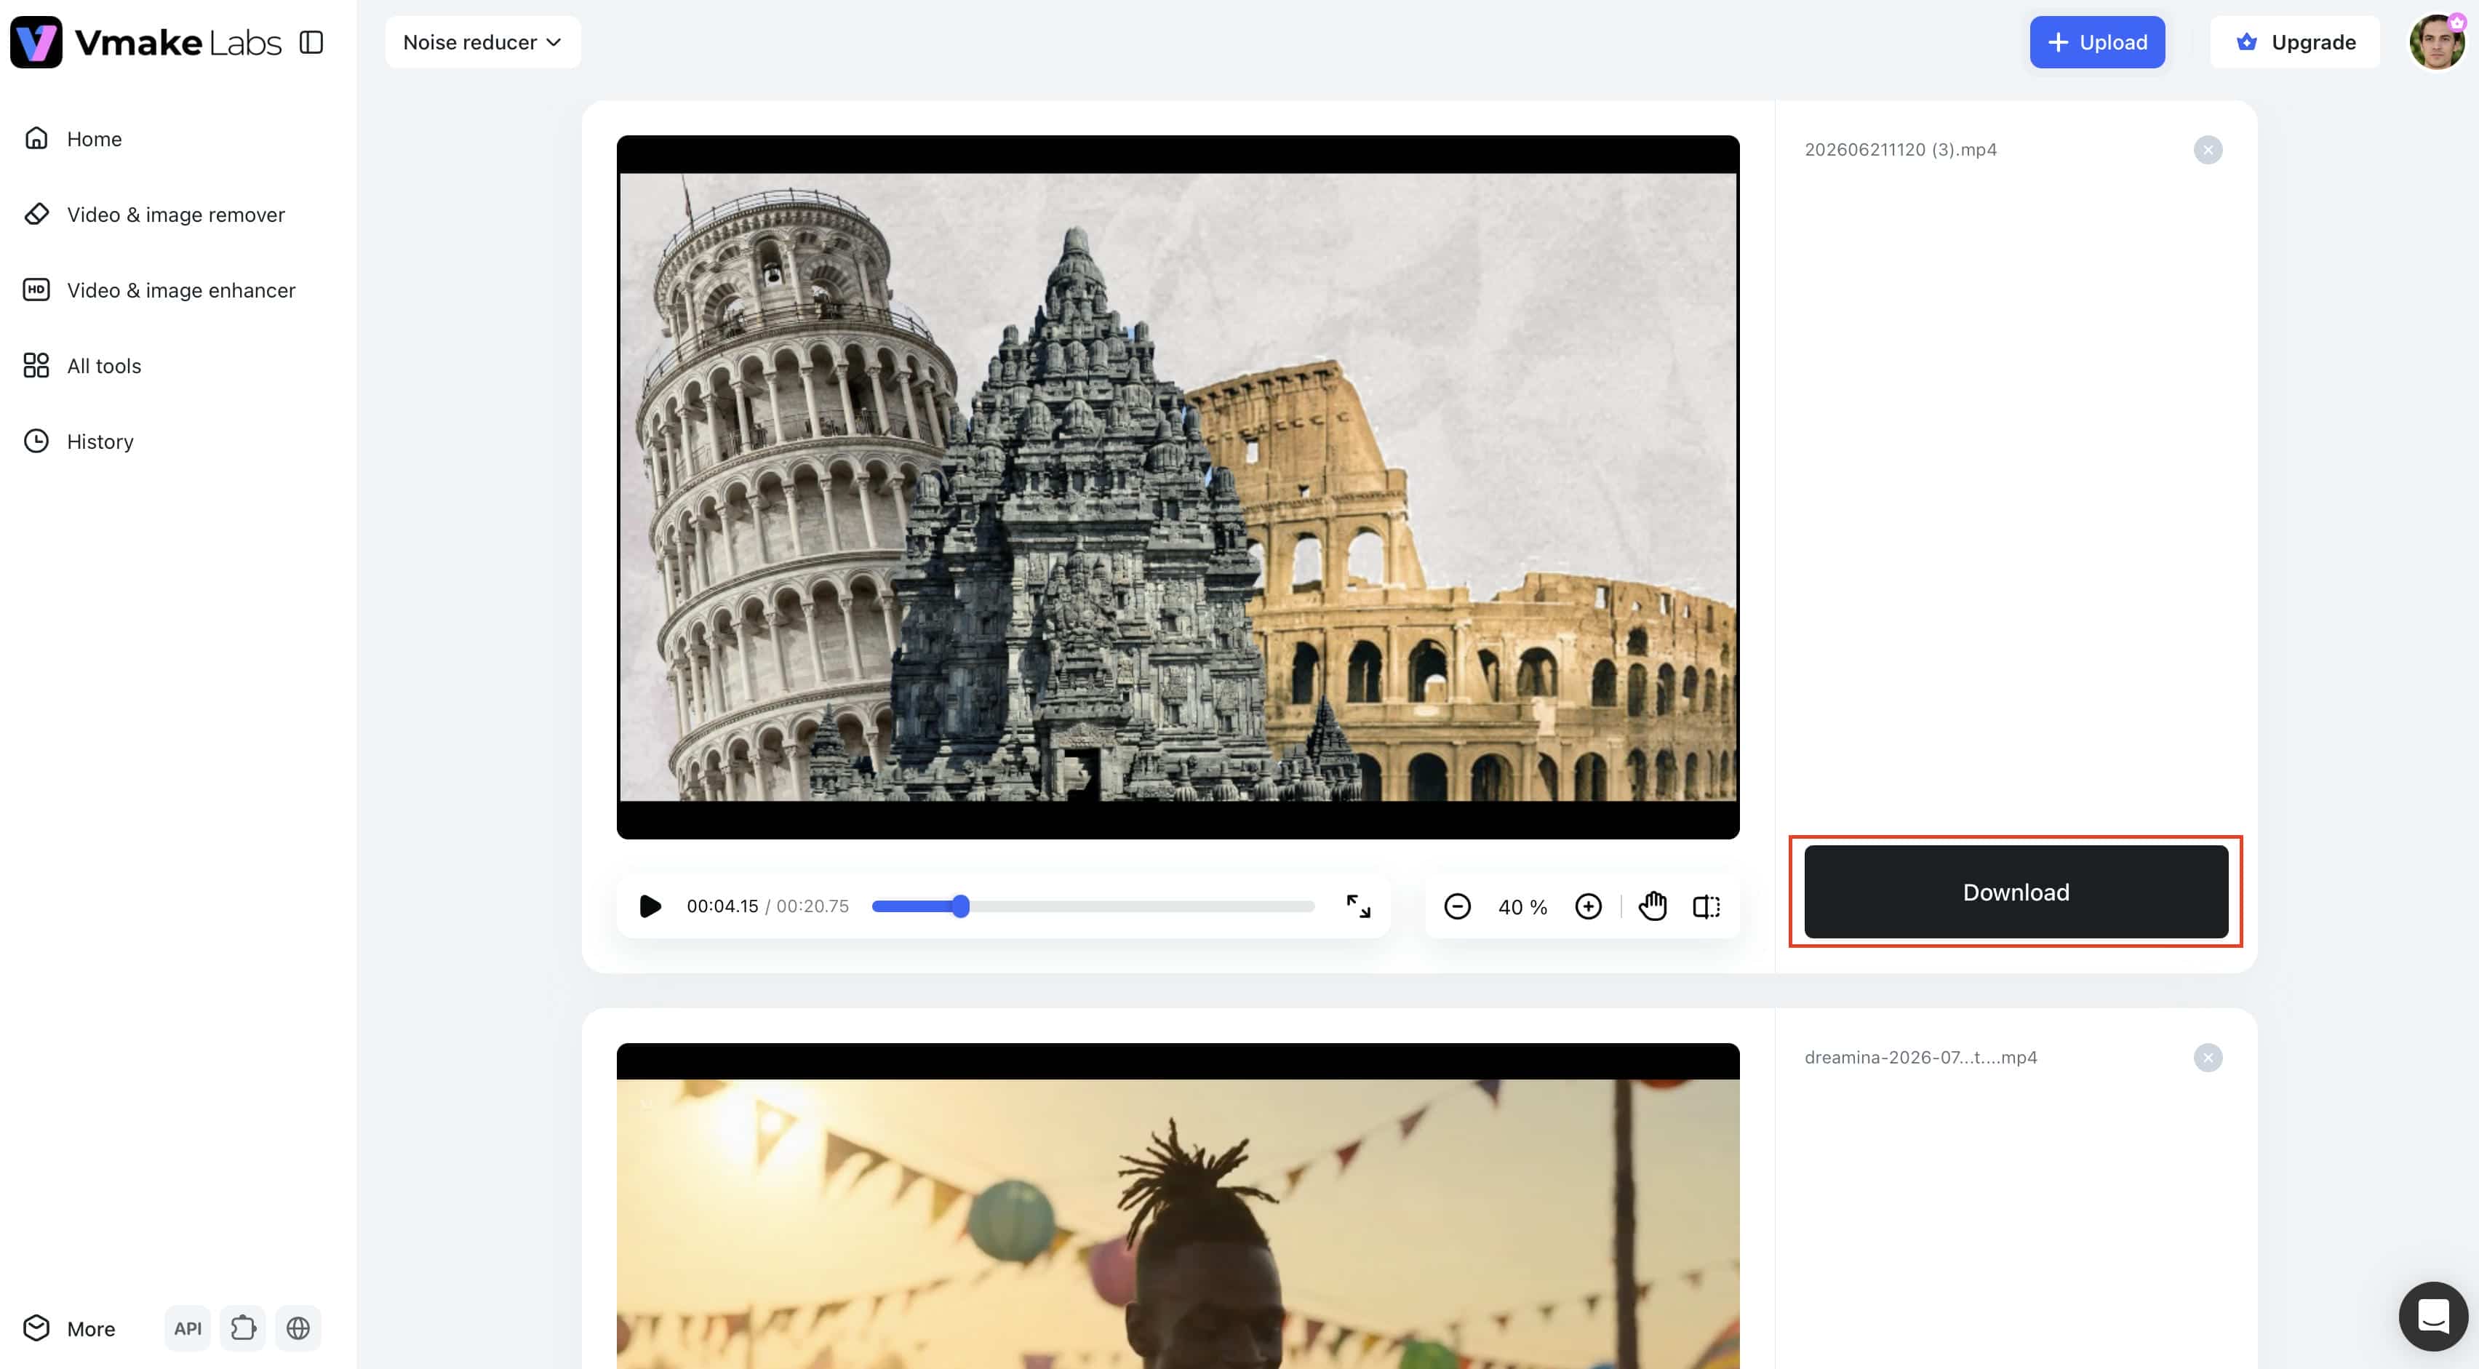Click the Upload button
The height and width of the screenshot is (1369, 2479).
tap(2097, 42)
